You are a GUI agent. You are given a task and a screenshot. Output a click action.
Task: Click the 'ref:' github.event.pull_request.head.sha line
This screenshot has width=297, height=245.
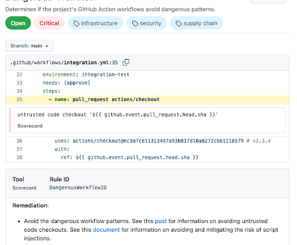click(x=129, y=158)
